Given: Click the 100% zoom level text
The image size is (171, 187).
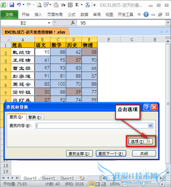Looking at the screenshot, I should [x=115, y=184].
